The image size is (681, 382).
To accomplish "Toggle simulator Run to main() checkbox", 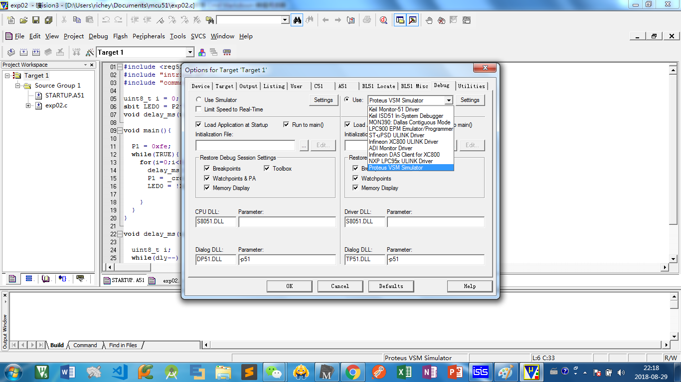I will coord(287,125).
